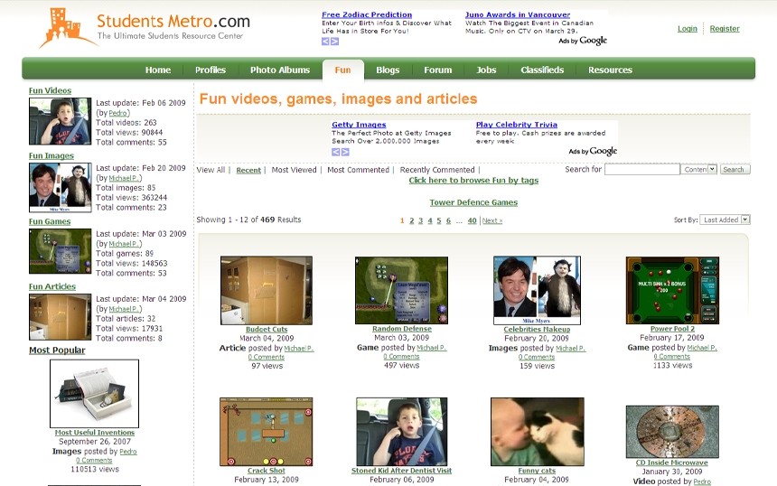
Task: Open the Celebrities Makeup thumbnail
Action: pos(537,290)
